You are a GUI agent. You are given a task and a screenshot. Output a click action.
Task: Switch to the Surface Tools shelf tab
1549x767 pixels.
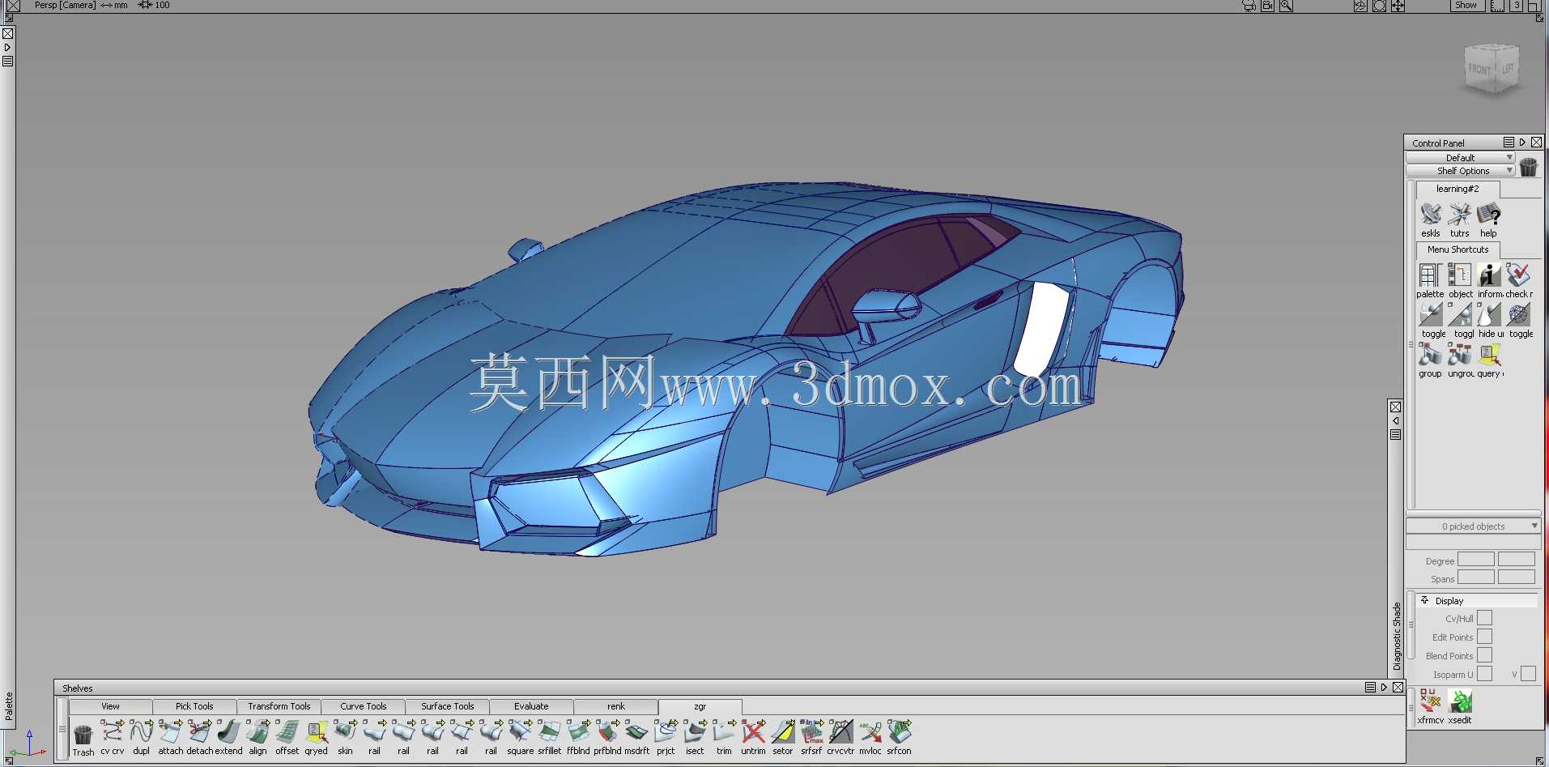point(448,706)
